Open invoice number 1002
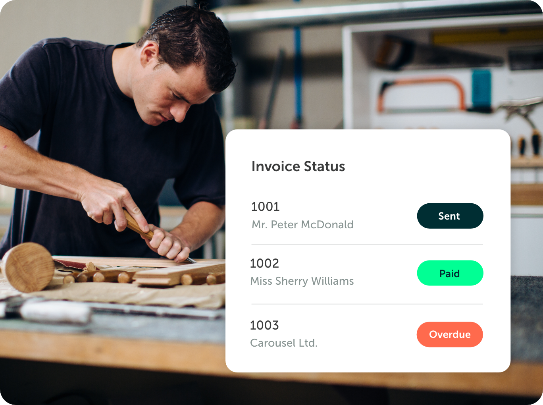Screen dimensions: 543x405 coord(265,263)
